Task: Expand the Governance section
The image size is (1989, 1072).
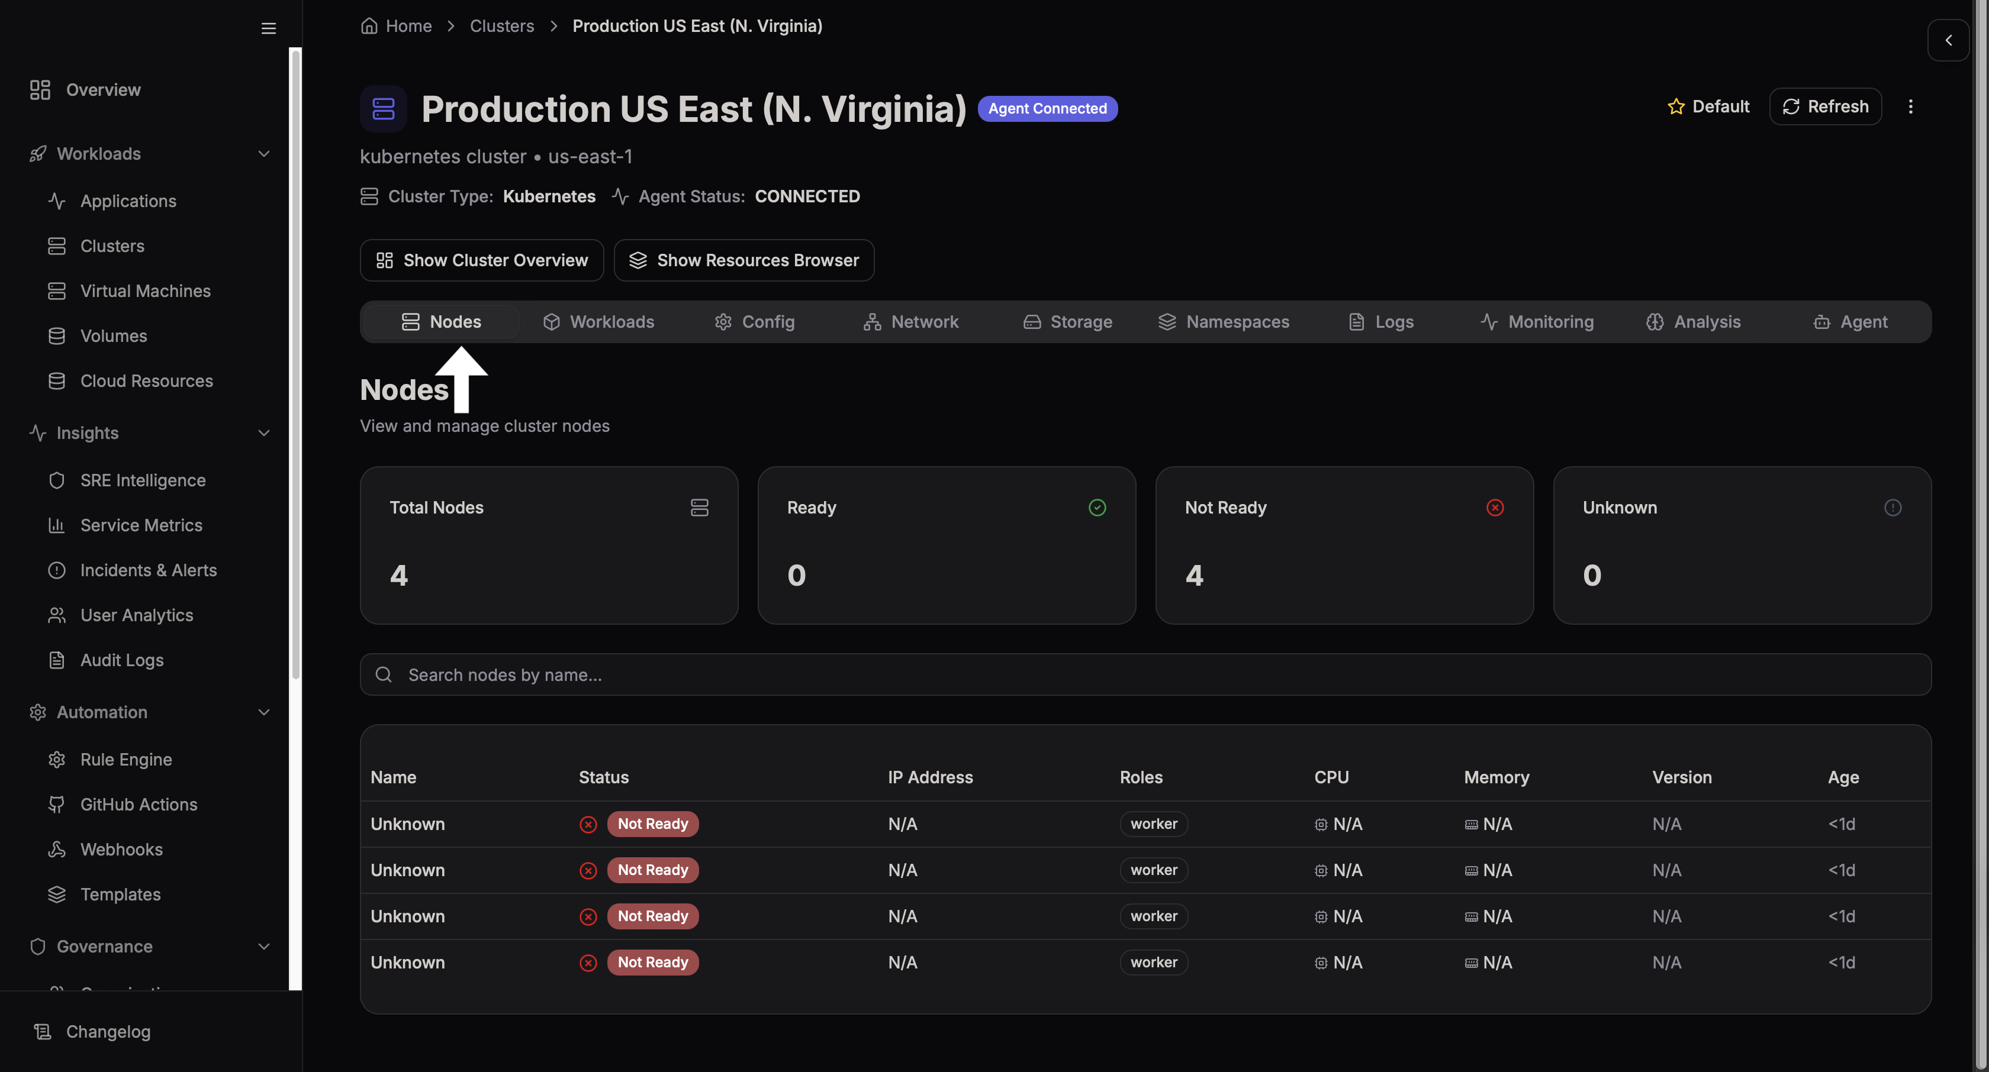Action: click(x=263, y=946)
